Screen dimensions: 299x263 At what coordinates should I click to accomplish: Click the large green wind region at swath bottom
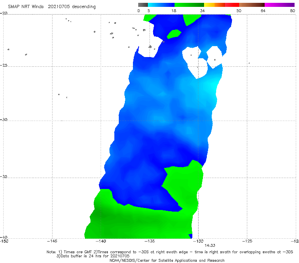[137, 222]
